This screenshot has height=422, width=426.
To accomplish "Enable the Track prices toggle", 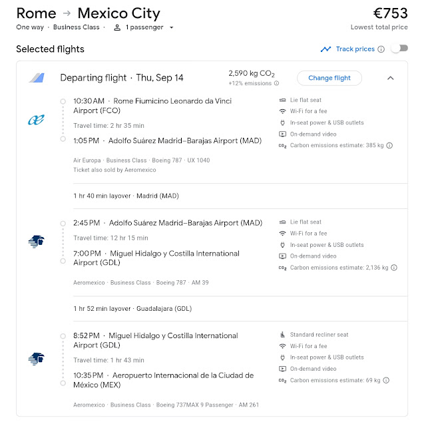I will click(x=399, y=49).
